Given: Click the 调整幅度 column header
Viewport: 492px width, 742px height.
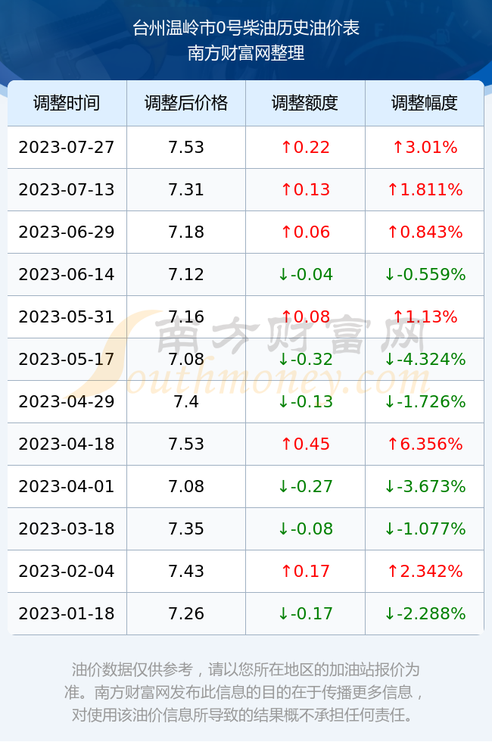Looking at the screenshot, I should point(425,103).
